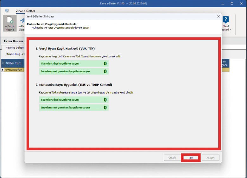Select the Zirve e-Defter ribbon tab

point(26,11)
